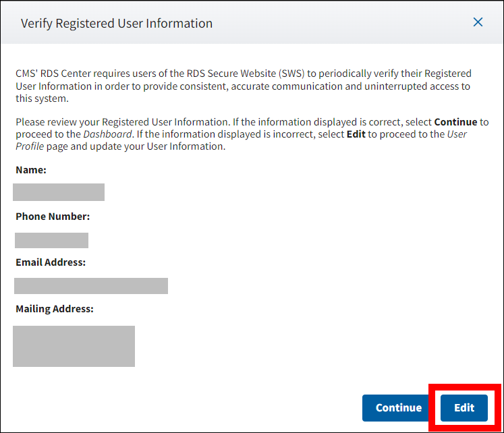Click the redacted name value box
The height and width of the screenshot is (433, 504).
click(59, 192)
